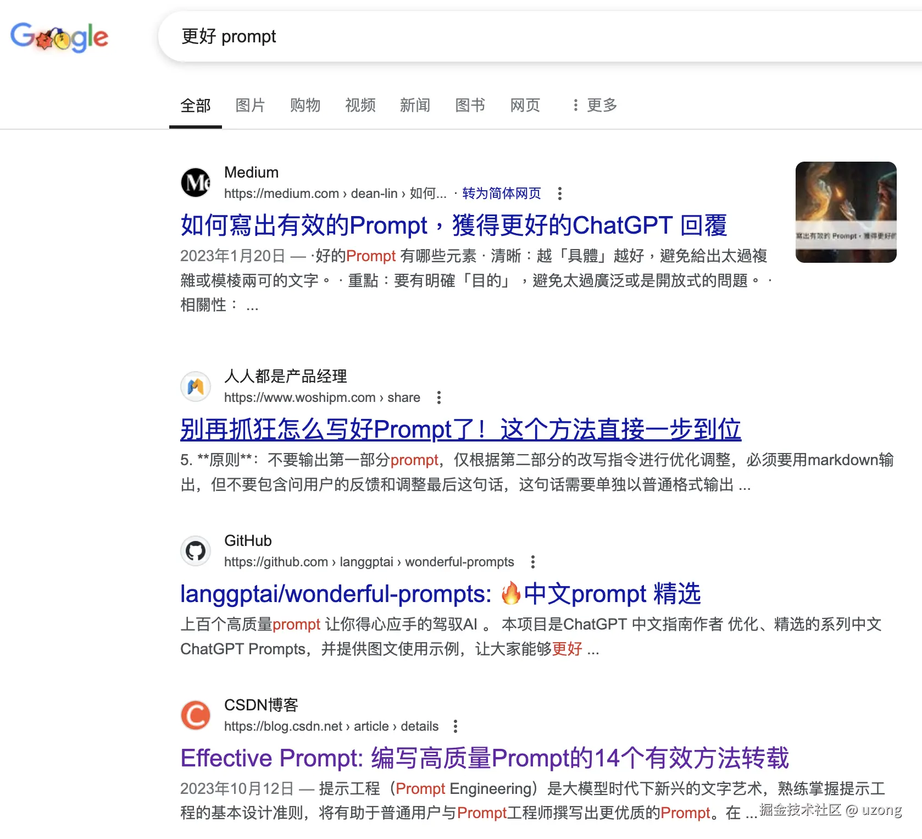Image resolution: width=922 pixels, height=839 pixels.
Task: Expand the 更多 search filters menu
Action: coord(595,105)
